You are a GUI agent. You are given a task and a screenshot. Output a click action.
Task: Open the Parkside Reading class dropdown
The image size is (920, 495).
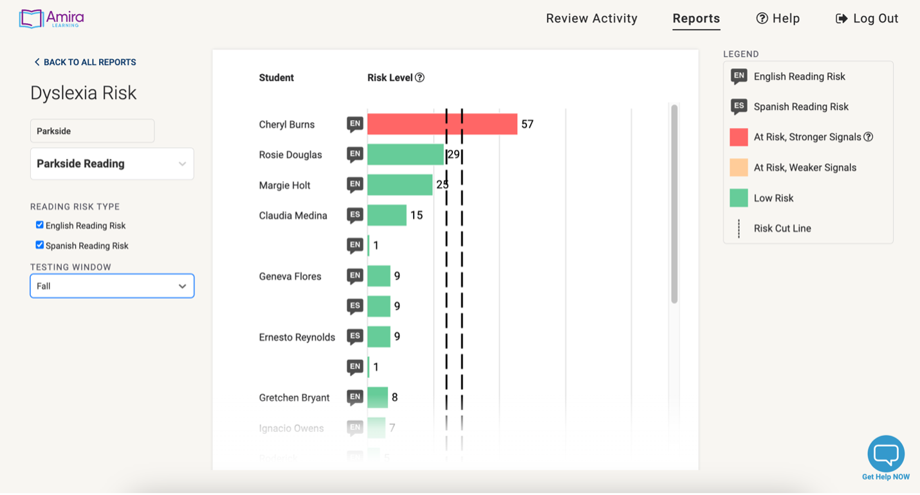click(x=112, y=164)
